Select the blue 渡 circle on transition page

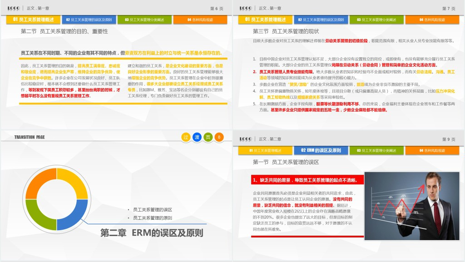(197, 137)
